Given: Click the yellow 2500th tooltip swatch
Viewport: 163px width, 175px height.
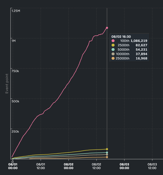Looking at the screenshot, I should point(113,45).
